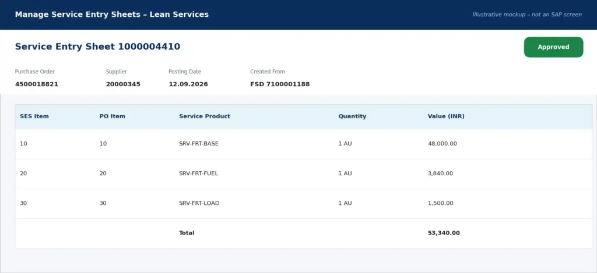Select the posting date 12.09.2026
This screenshot has width=597, height=273.
coord(188,84)
